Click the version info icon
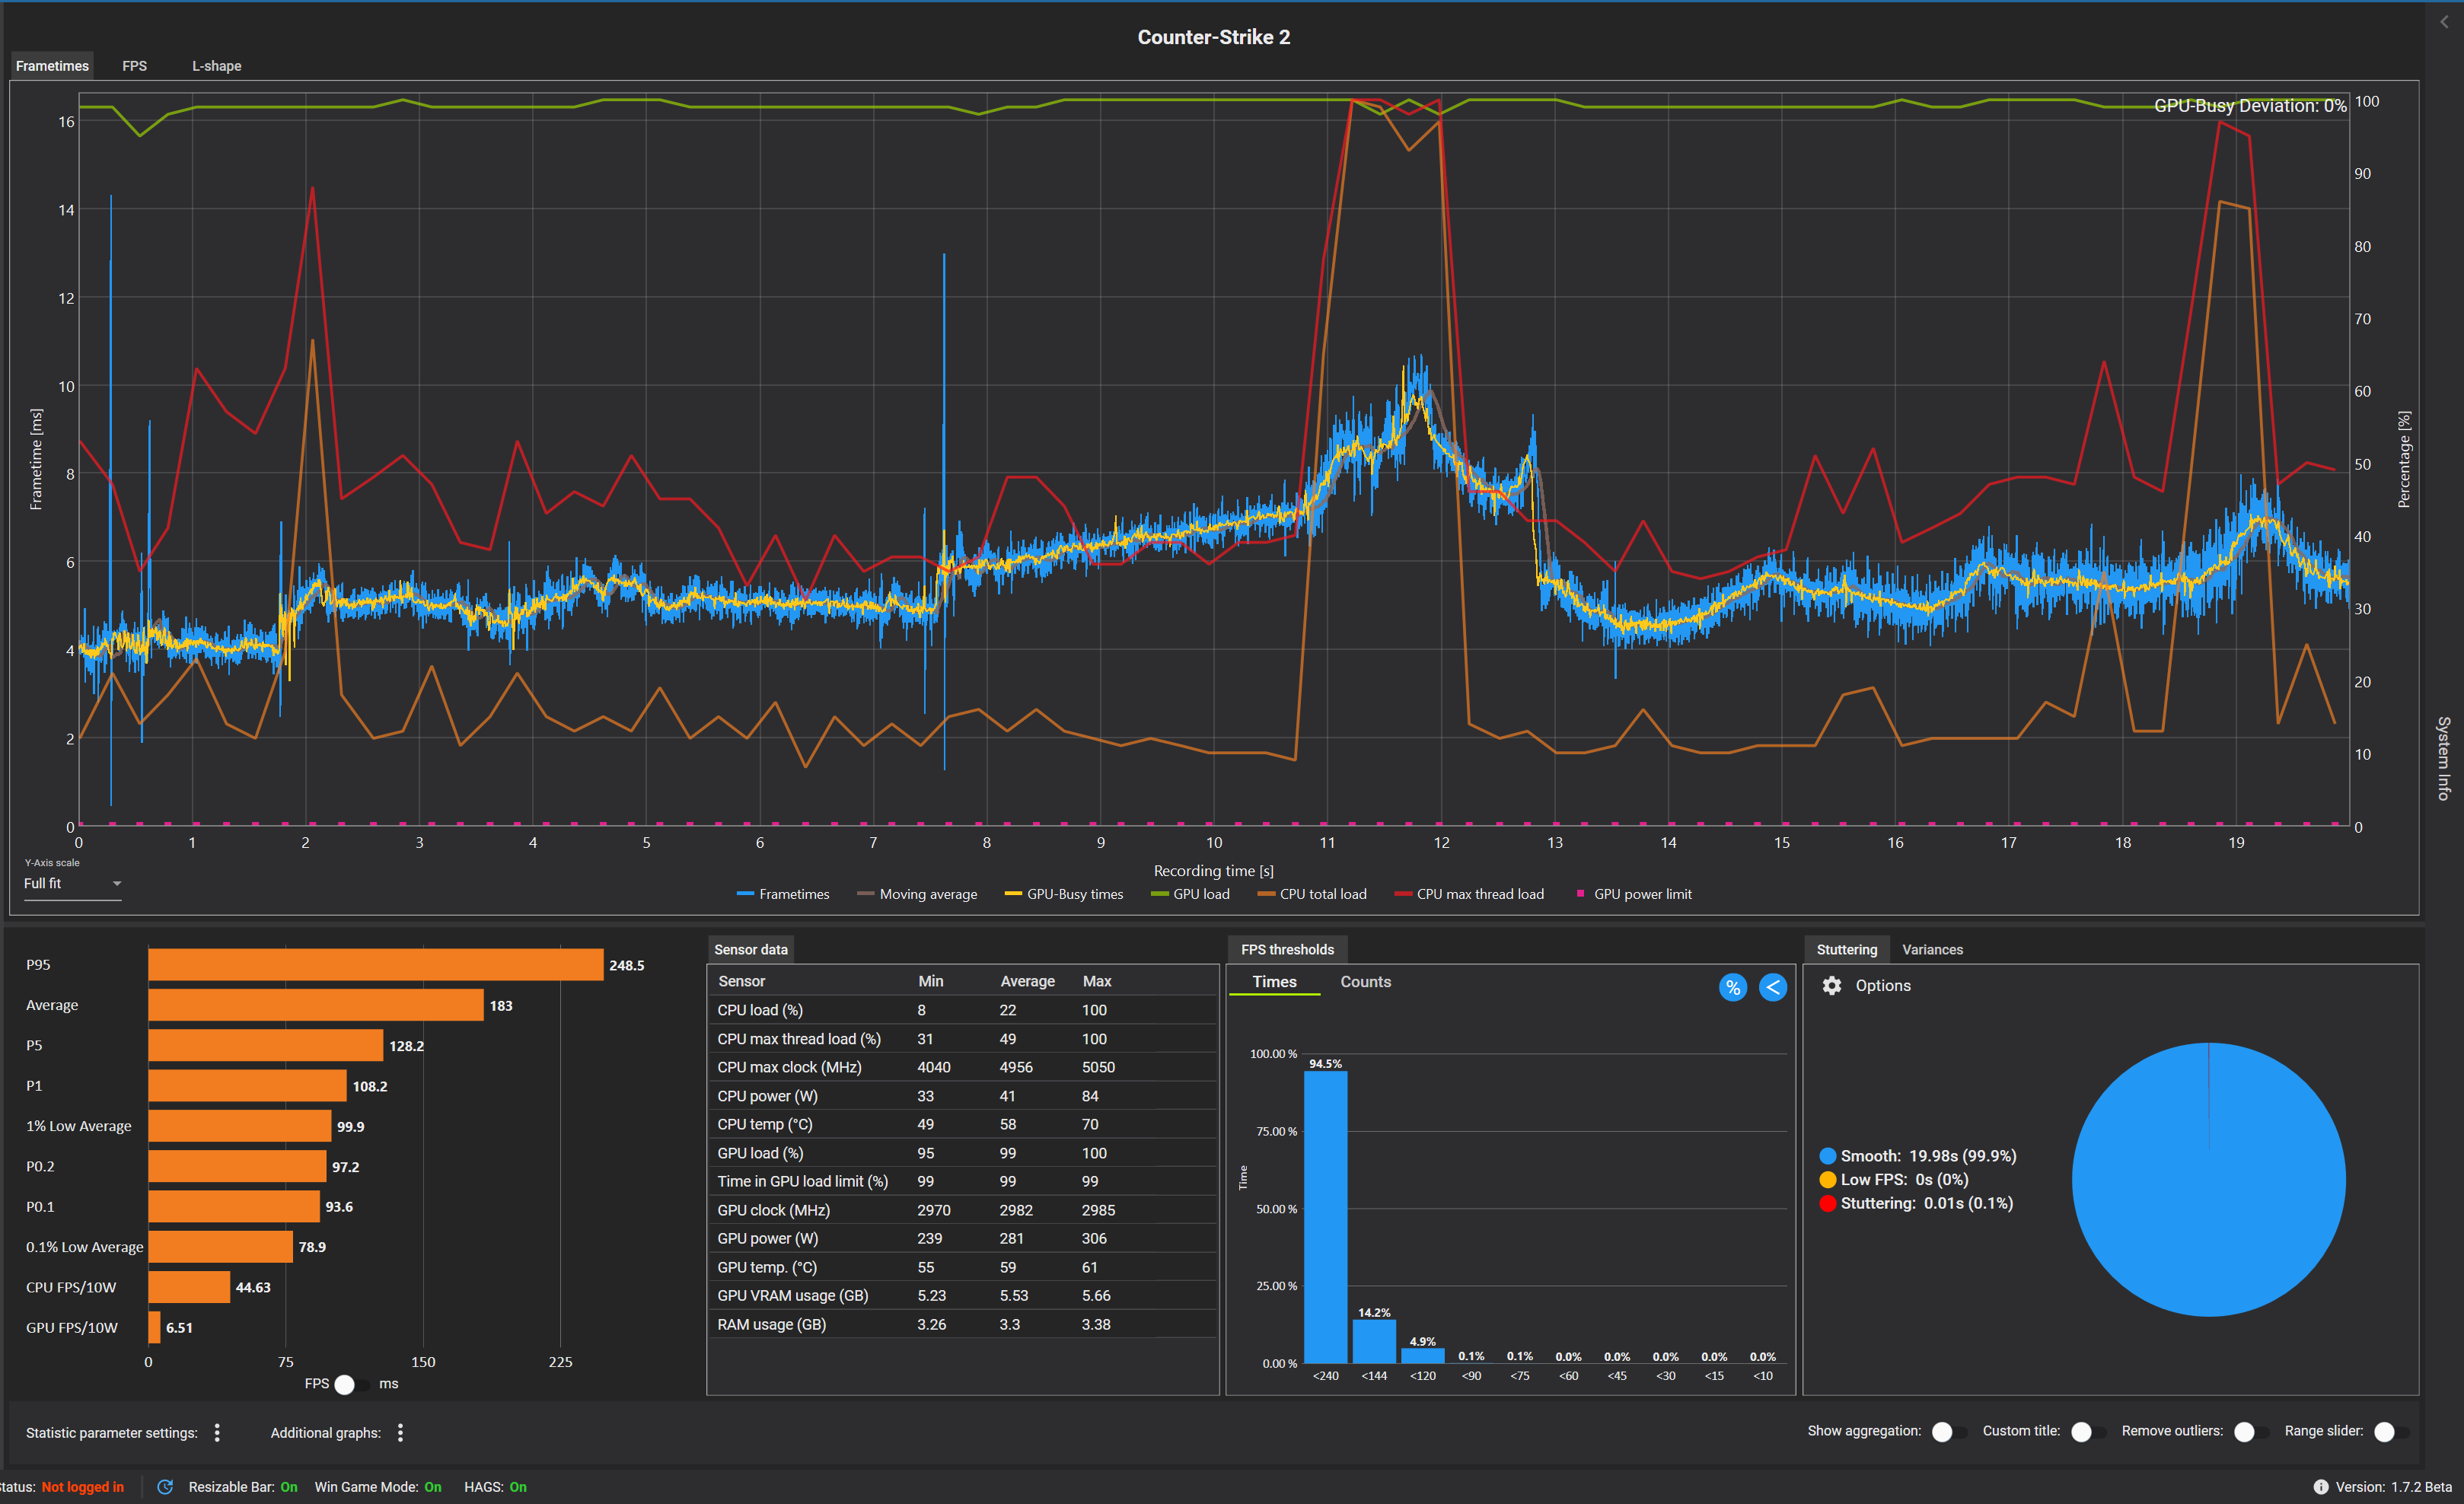 pos(2320,1486)
